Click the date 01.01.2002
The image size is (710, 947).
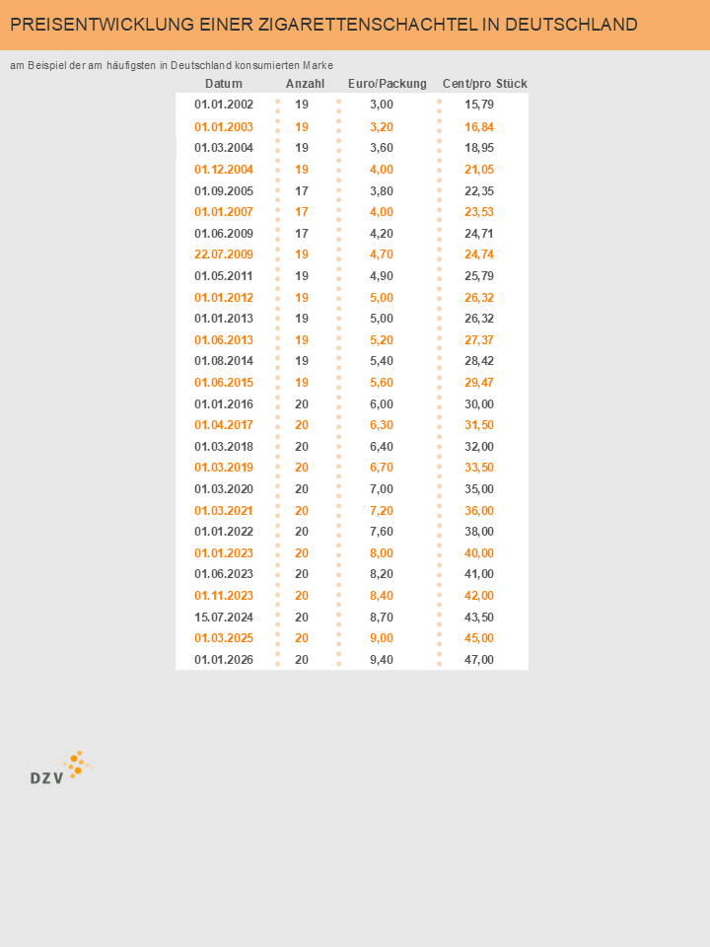click(224, 105)
